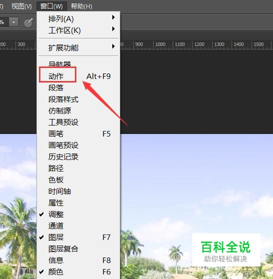Open the 视图(V) menu
The height and width of the screenshot is (279, 273).
(x=21, y=6)
